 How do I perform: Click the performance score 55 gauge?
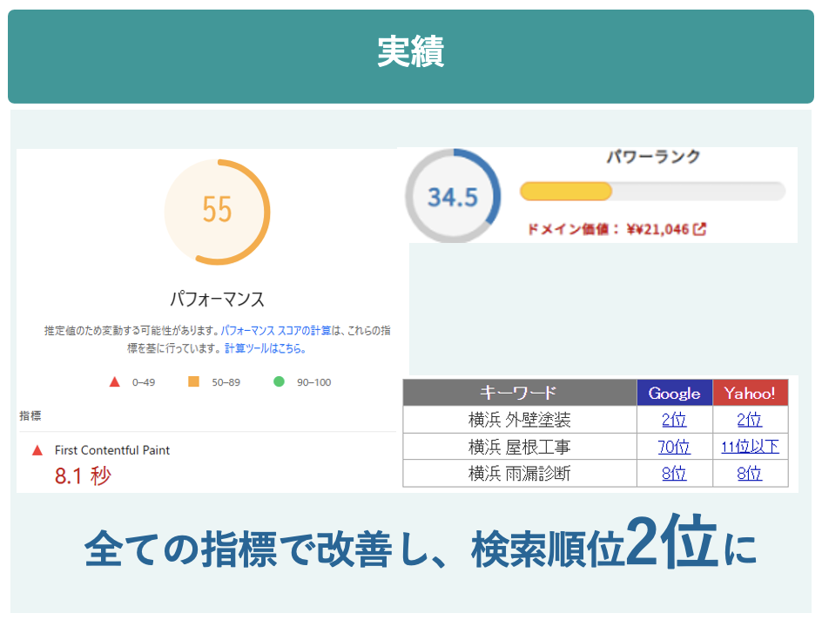[x=217, y=212]
